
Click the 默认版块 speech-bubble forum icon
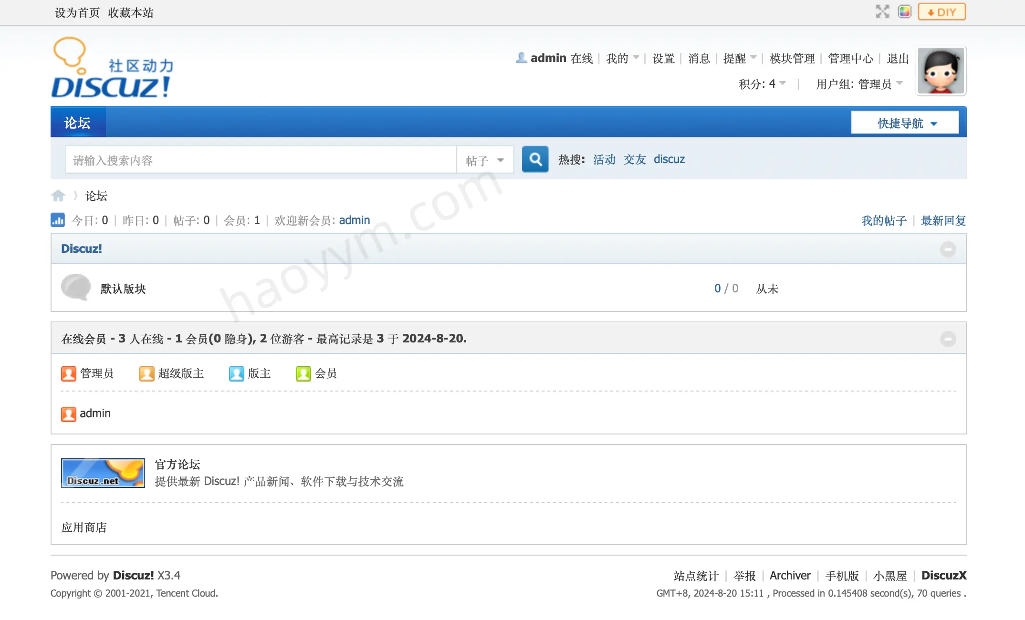76,288
